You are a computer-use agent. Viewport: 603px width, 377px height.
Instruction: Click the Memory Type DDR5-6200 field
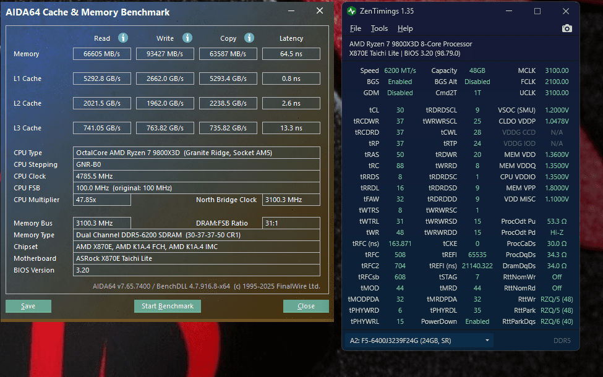pos(197,235)
